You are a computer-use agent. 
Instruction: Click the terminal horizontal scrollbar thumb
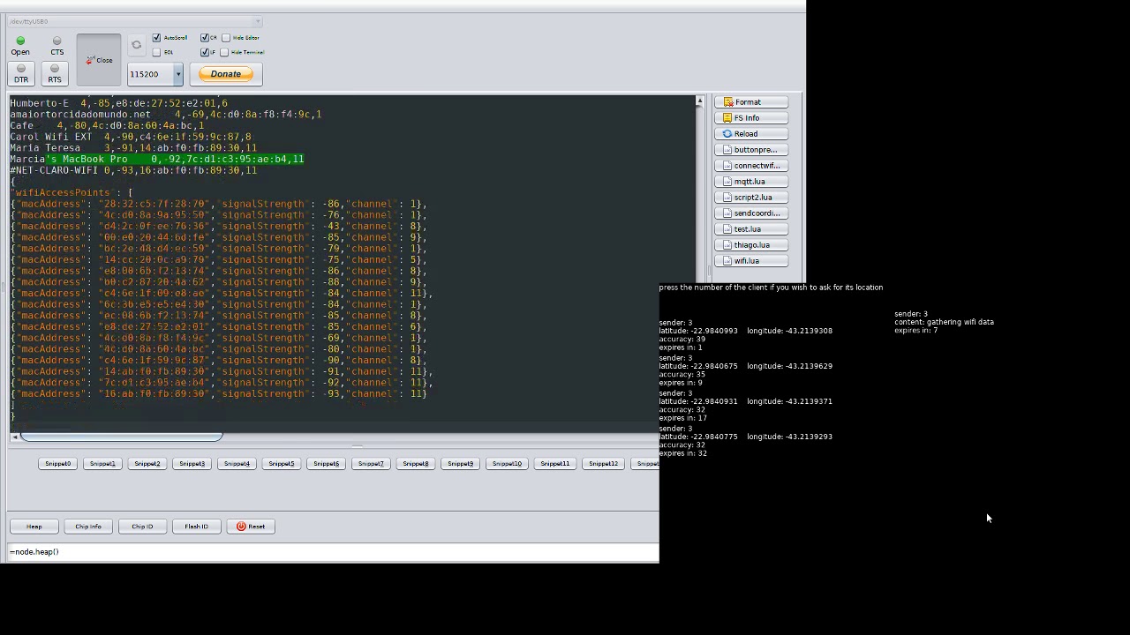(x=122, y=437)
